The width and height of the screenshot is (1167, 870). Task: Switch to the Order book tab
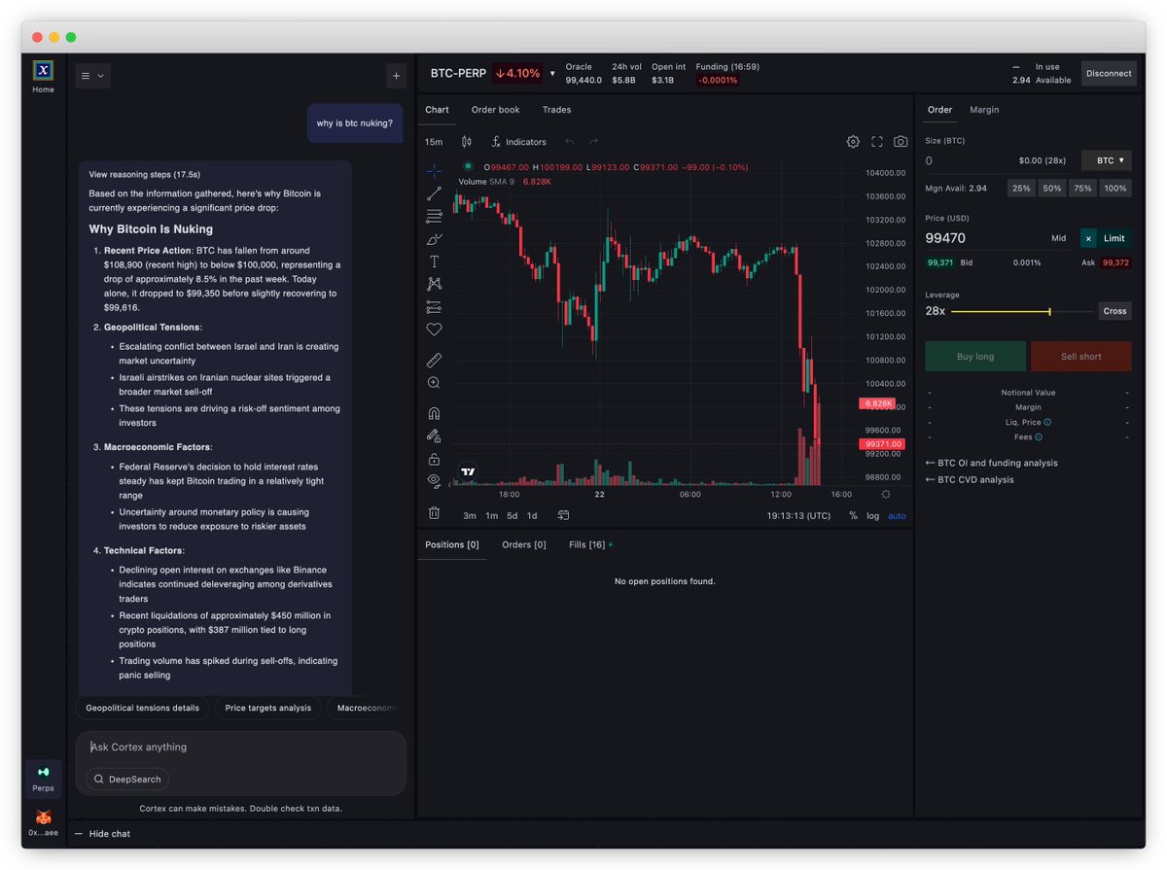[496, 110]
